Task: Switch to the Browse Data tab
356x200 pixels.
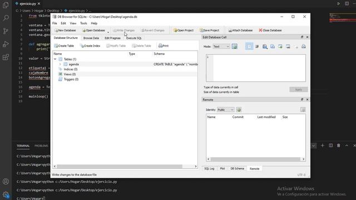Action: click(x=91, y=38)
